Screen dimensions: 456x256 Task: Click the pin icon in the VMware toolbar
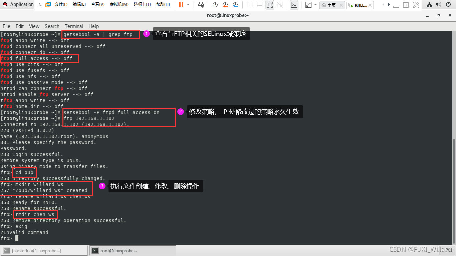(x=40, y=5)
